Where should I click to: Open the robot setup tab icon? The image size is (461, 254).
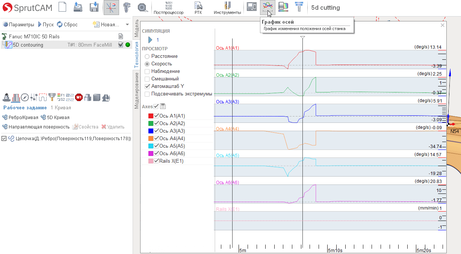(x=6, y=97)
